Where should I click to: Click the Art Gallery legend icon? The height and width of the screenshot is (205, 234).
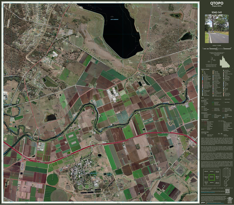coord(213,91)
